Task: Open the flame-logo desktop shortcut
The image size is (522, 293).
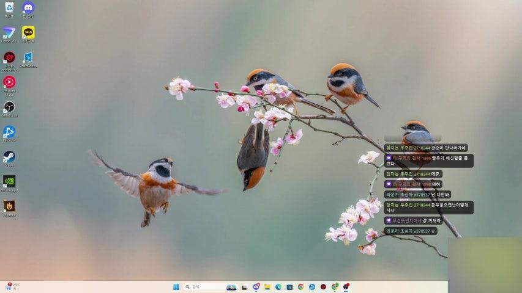Action: click(x=9, y=208)
